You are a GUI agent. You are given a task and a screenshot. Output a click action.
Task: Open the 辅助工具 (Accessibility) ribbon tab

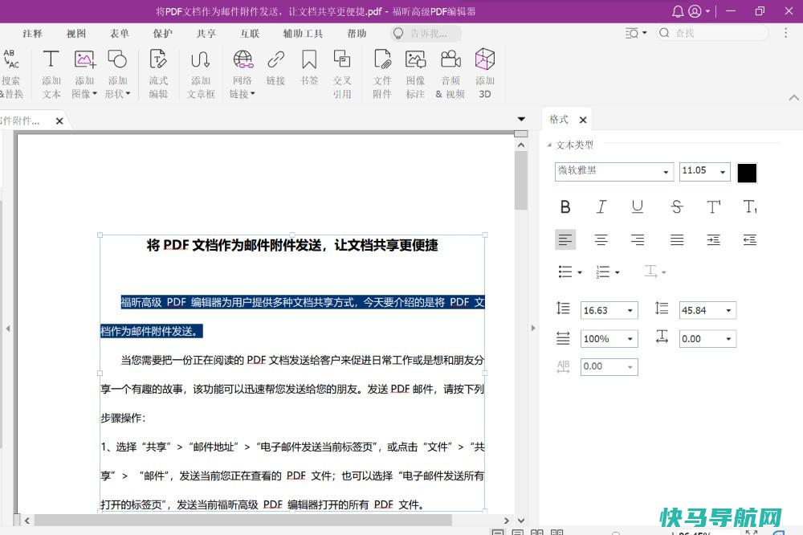(303, 33)
